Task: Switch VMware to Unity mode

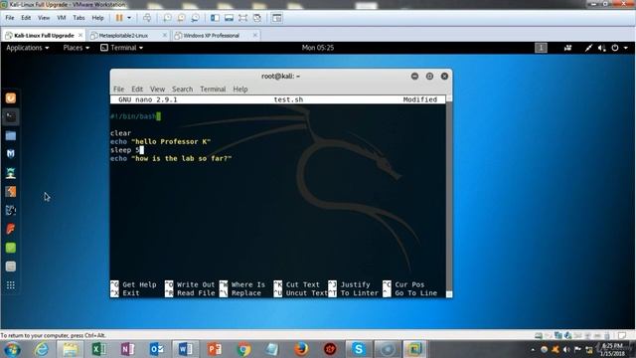Action: (x=257, y=18)
